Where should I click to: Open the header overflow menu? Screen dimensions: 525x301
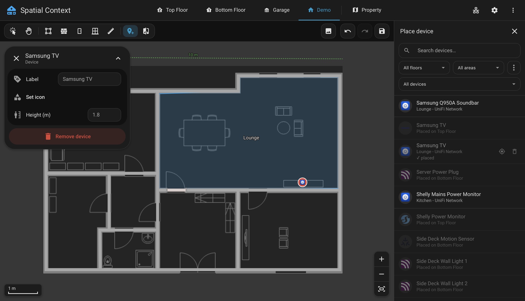point(513,10)
